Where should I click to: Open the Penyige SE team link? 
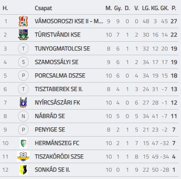pyautogui.click(x=50, y=130)
